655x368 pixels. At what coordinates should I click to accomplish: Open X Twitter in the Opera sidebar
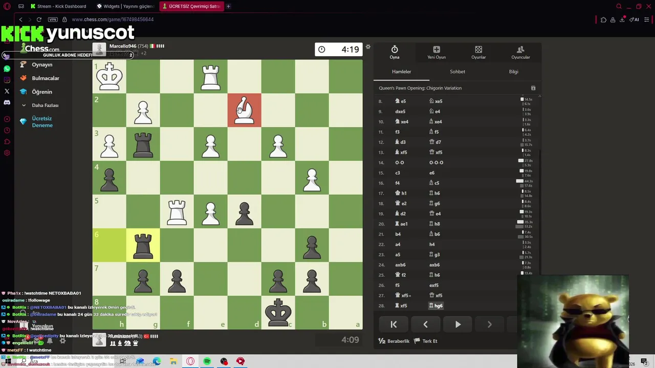coord(7,91)
